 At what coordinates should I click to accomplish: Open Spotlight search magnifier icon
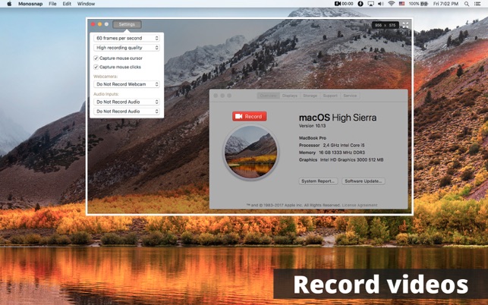tap(469, 4)
